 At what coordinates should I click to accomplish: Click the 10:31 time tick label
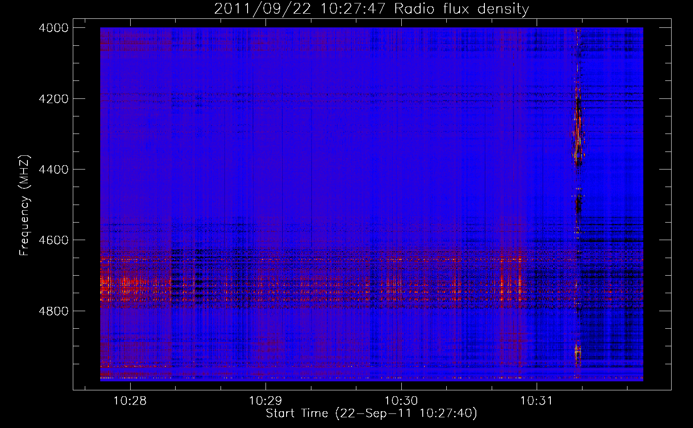pos(537,401)
